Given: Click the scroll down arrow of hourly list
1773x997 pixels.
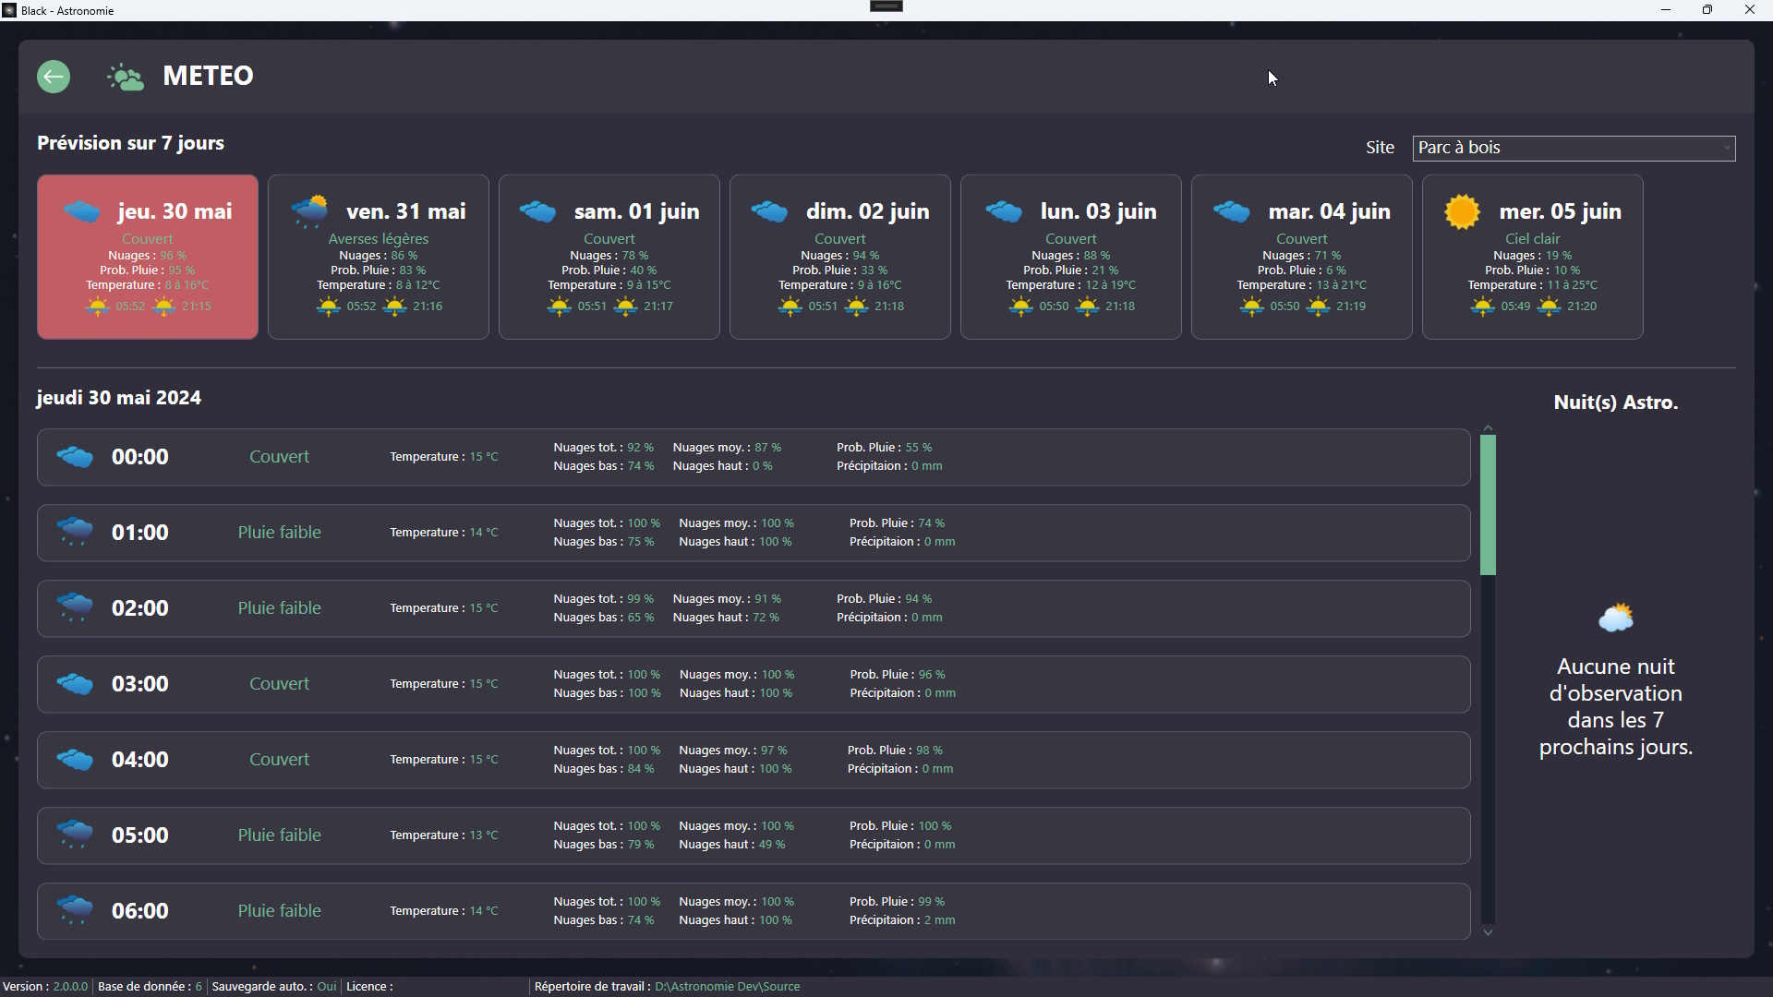Looking at the screenshot, I should point(1488,933).
